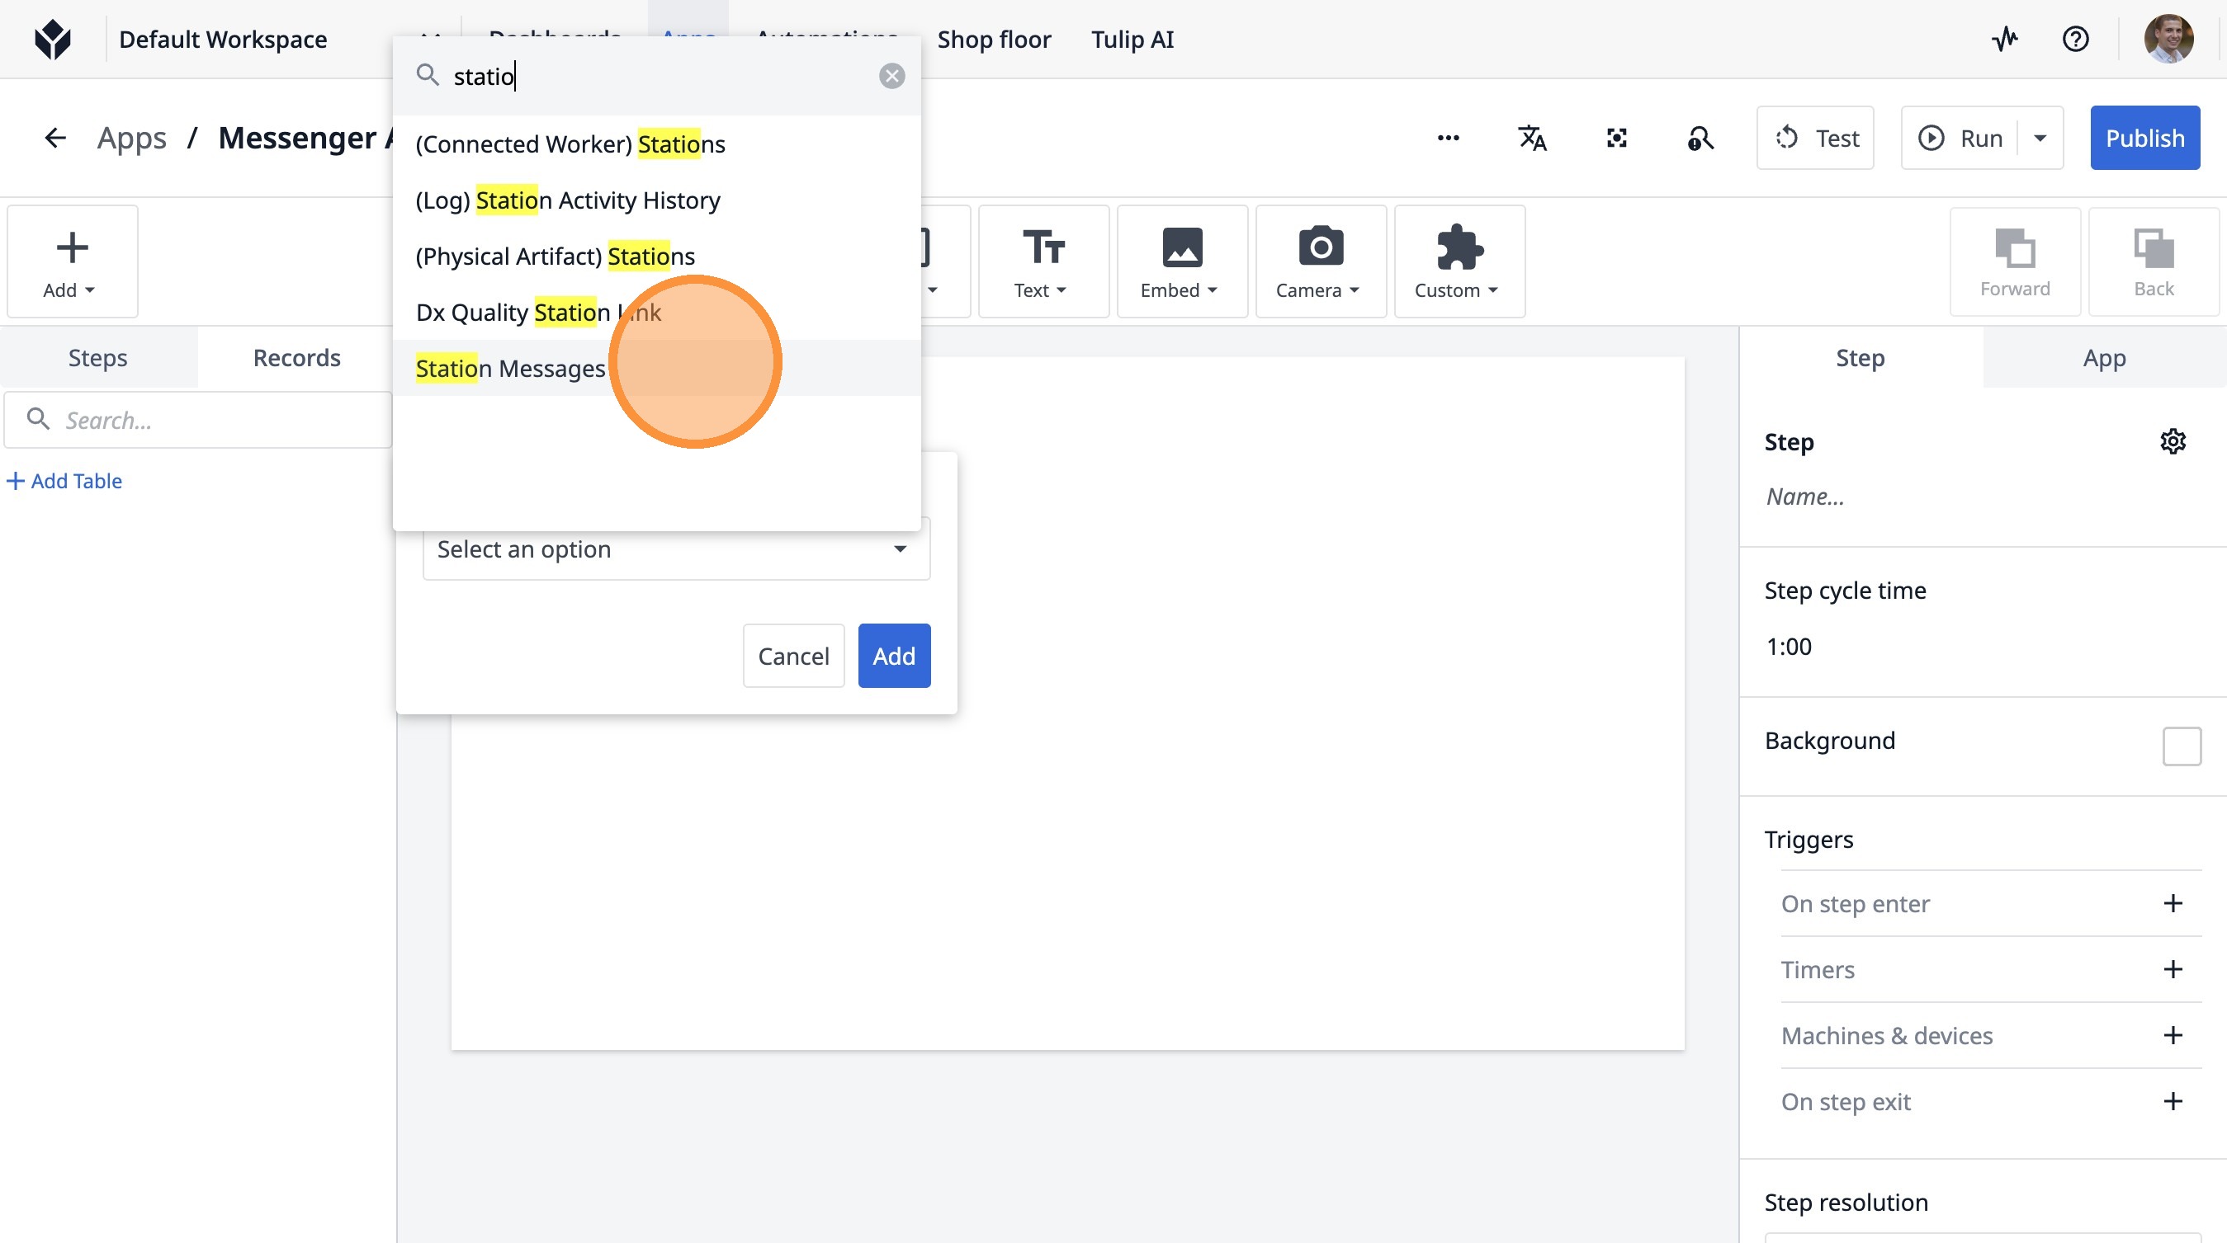Open the translation icon in the app toolbar
2227x1243 pixels.
(x=1532, y=139)
